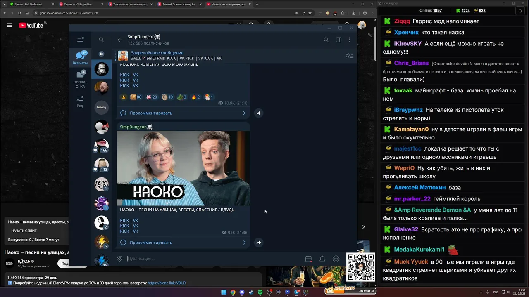Toggle the clown reaction with 1
Screen dimensions: 529x297
coord(209,97)
